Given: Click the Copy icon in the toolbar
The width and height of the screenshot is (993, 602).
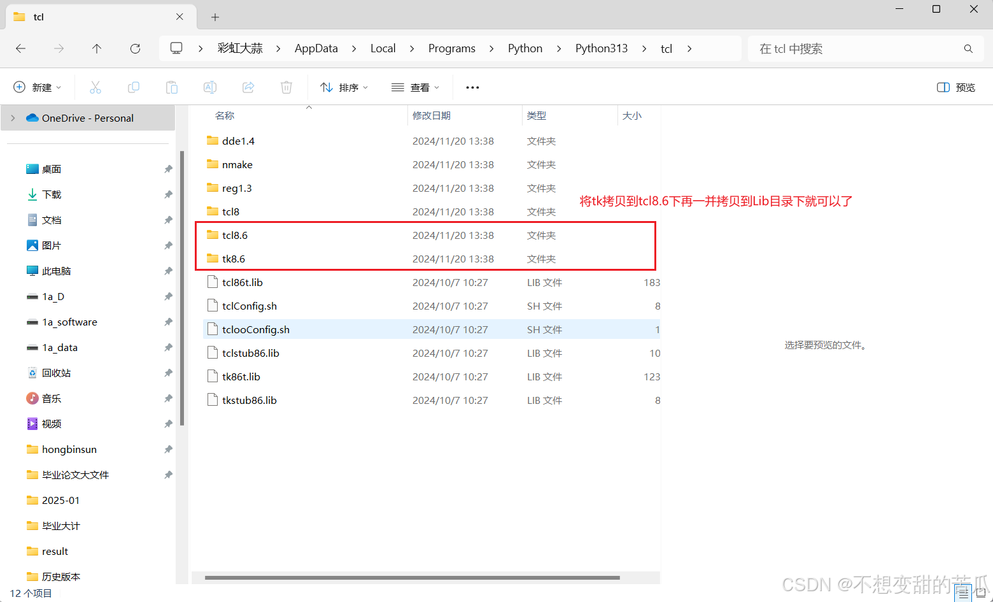Looking at the screenshot, I should tap(134, 87).
